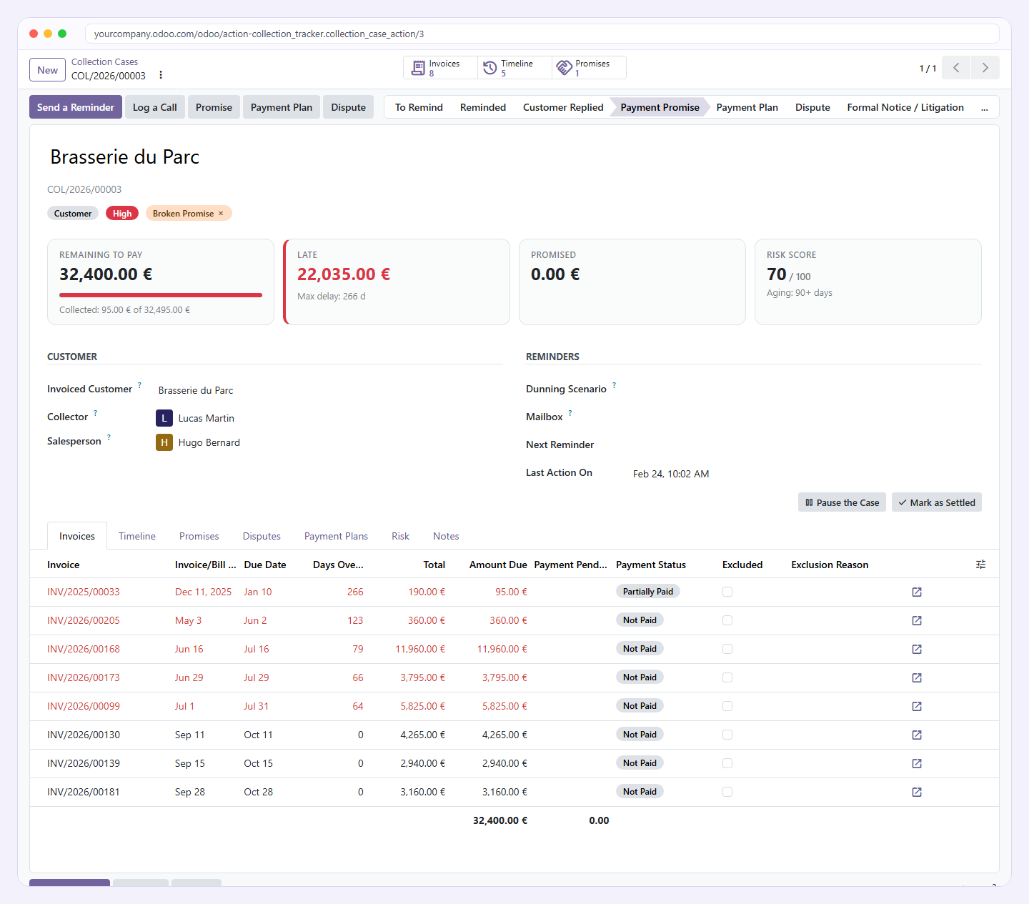Open external link for INV/2026/00168
Image resolution: width=1029 pixels, height=904 pixels.
pos(917,649)
